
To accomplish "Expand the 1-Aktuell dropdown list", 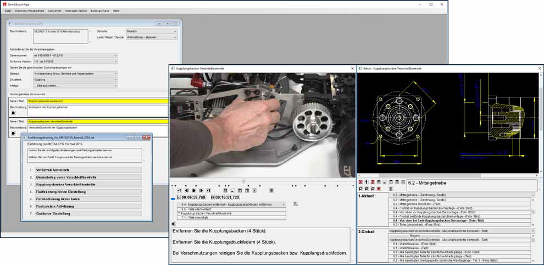I will point(532,195).
